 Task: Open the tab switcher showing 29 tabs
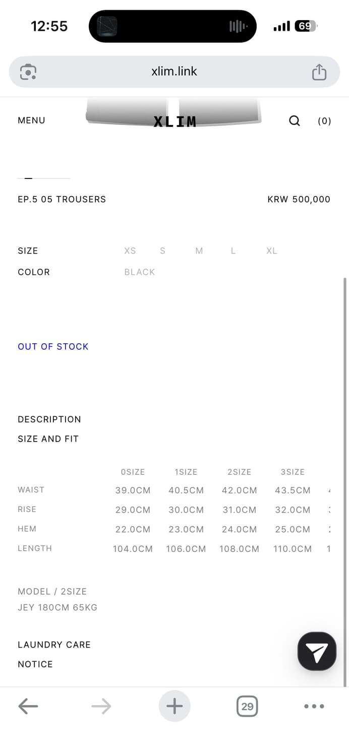pyautogui.click(x=247, y=706)
